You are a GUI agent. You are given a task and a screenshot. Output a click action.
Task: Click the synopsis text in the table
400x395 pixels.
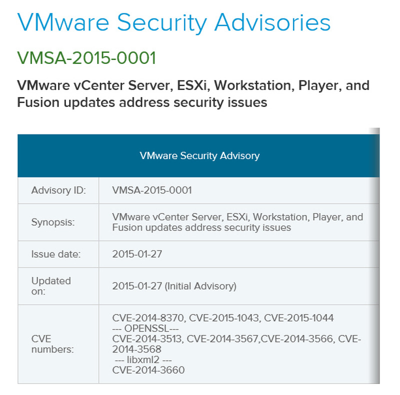tap(237, 222)
